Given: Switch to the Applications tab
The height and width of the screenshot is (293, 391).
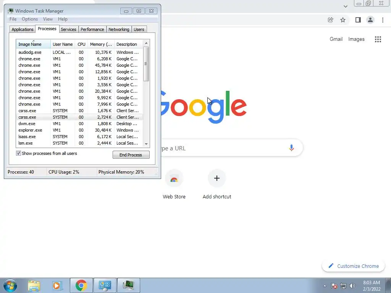Looking at the screenshot, I should (x=23, y=29).
